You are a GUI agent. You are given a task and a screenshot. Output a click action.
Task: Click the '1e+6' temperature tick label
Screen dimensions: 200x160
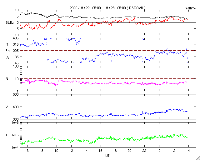click(15, 122)
